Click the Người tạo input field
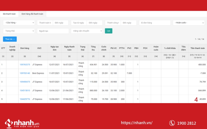Screen dimensions: 207x129 [53, 31]
